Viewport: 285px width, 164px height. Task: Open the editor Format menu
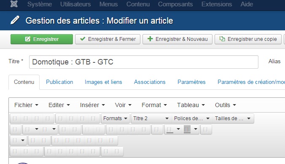[154, 105]
